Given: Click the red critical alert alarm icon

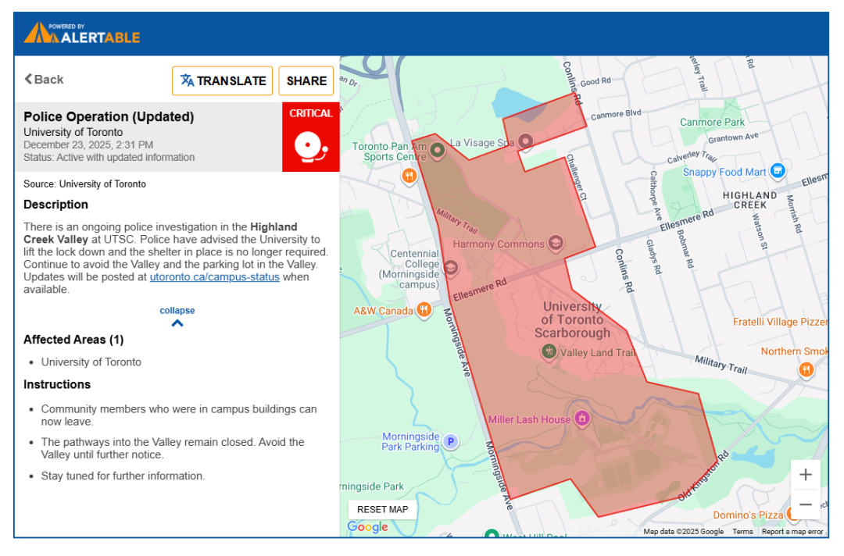Looking at the screenshot, I should pos(310,145).
